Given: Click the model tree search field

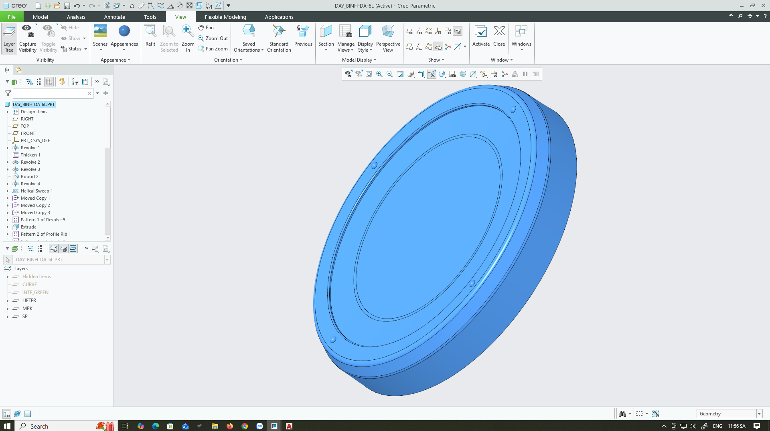Looking at the screenshot, I should click(50, 93).
